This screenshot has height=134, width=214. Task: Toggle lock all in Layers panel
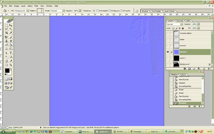pos(183,28)
